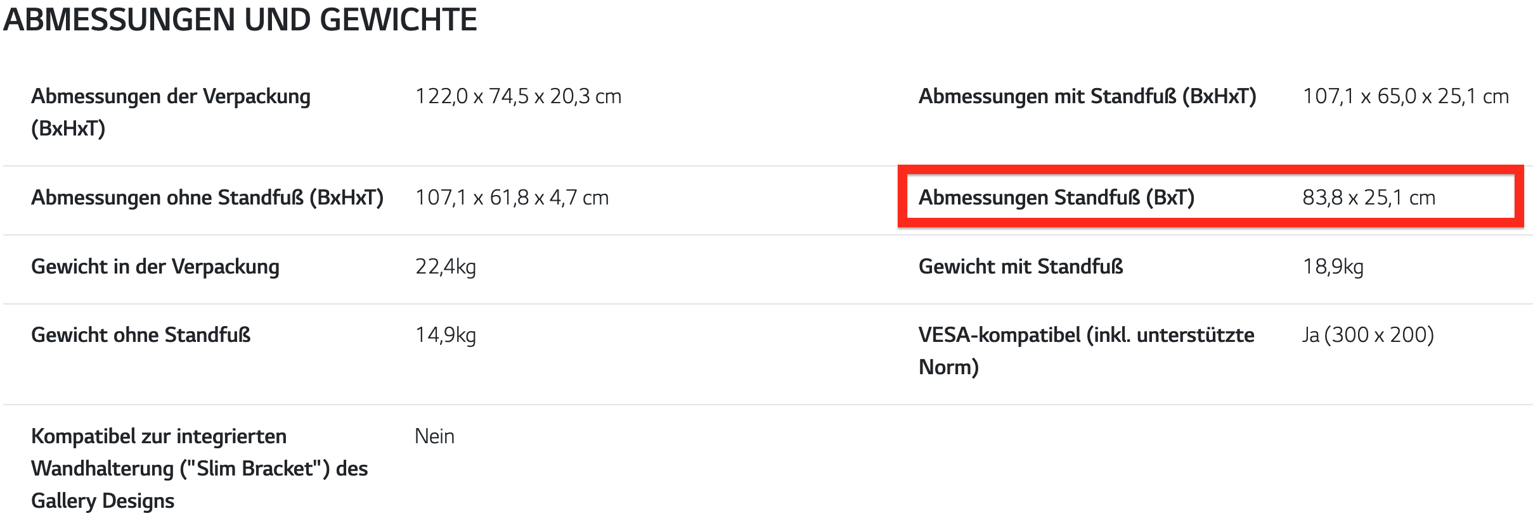Click the 'ABMESSUNGEN UND GEWICHTE' heading
Image resolution: width=1533 pixels, height=523 pixels.
pyautogui.click(x=240, y=20)
